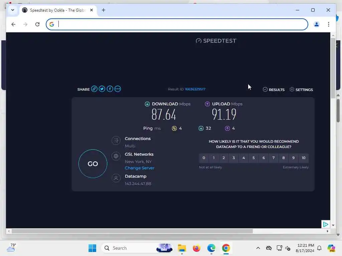Show hidden system tray icons

258,248
